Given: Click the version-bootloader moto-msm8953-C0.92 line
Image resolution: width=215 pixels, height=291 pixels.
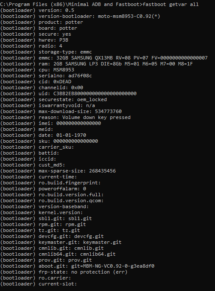Looking at the screenshot, I should (x=80, y=16).
